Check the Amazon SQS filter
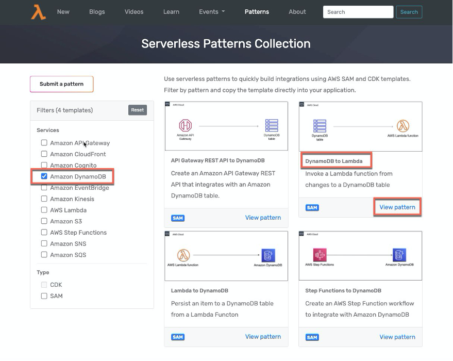This screenshot has width=453, height=361. tap(44, 255)
